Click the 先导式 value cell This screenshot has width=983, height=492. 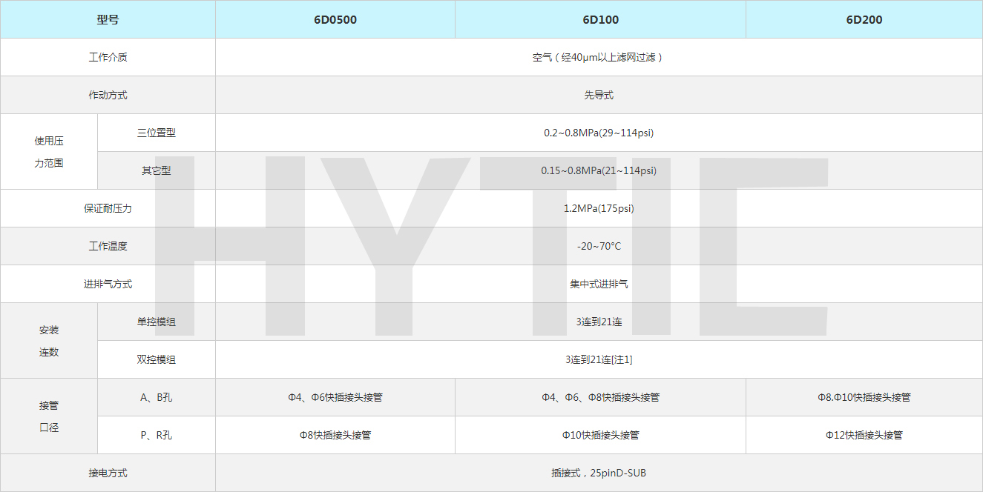click(599, 96)
